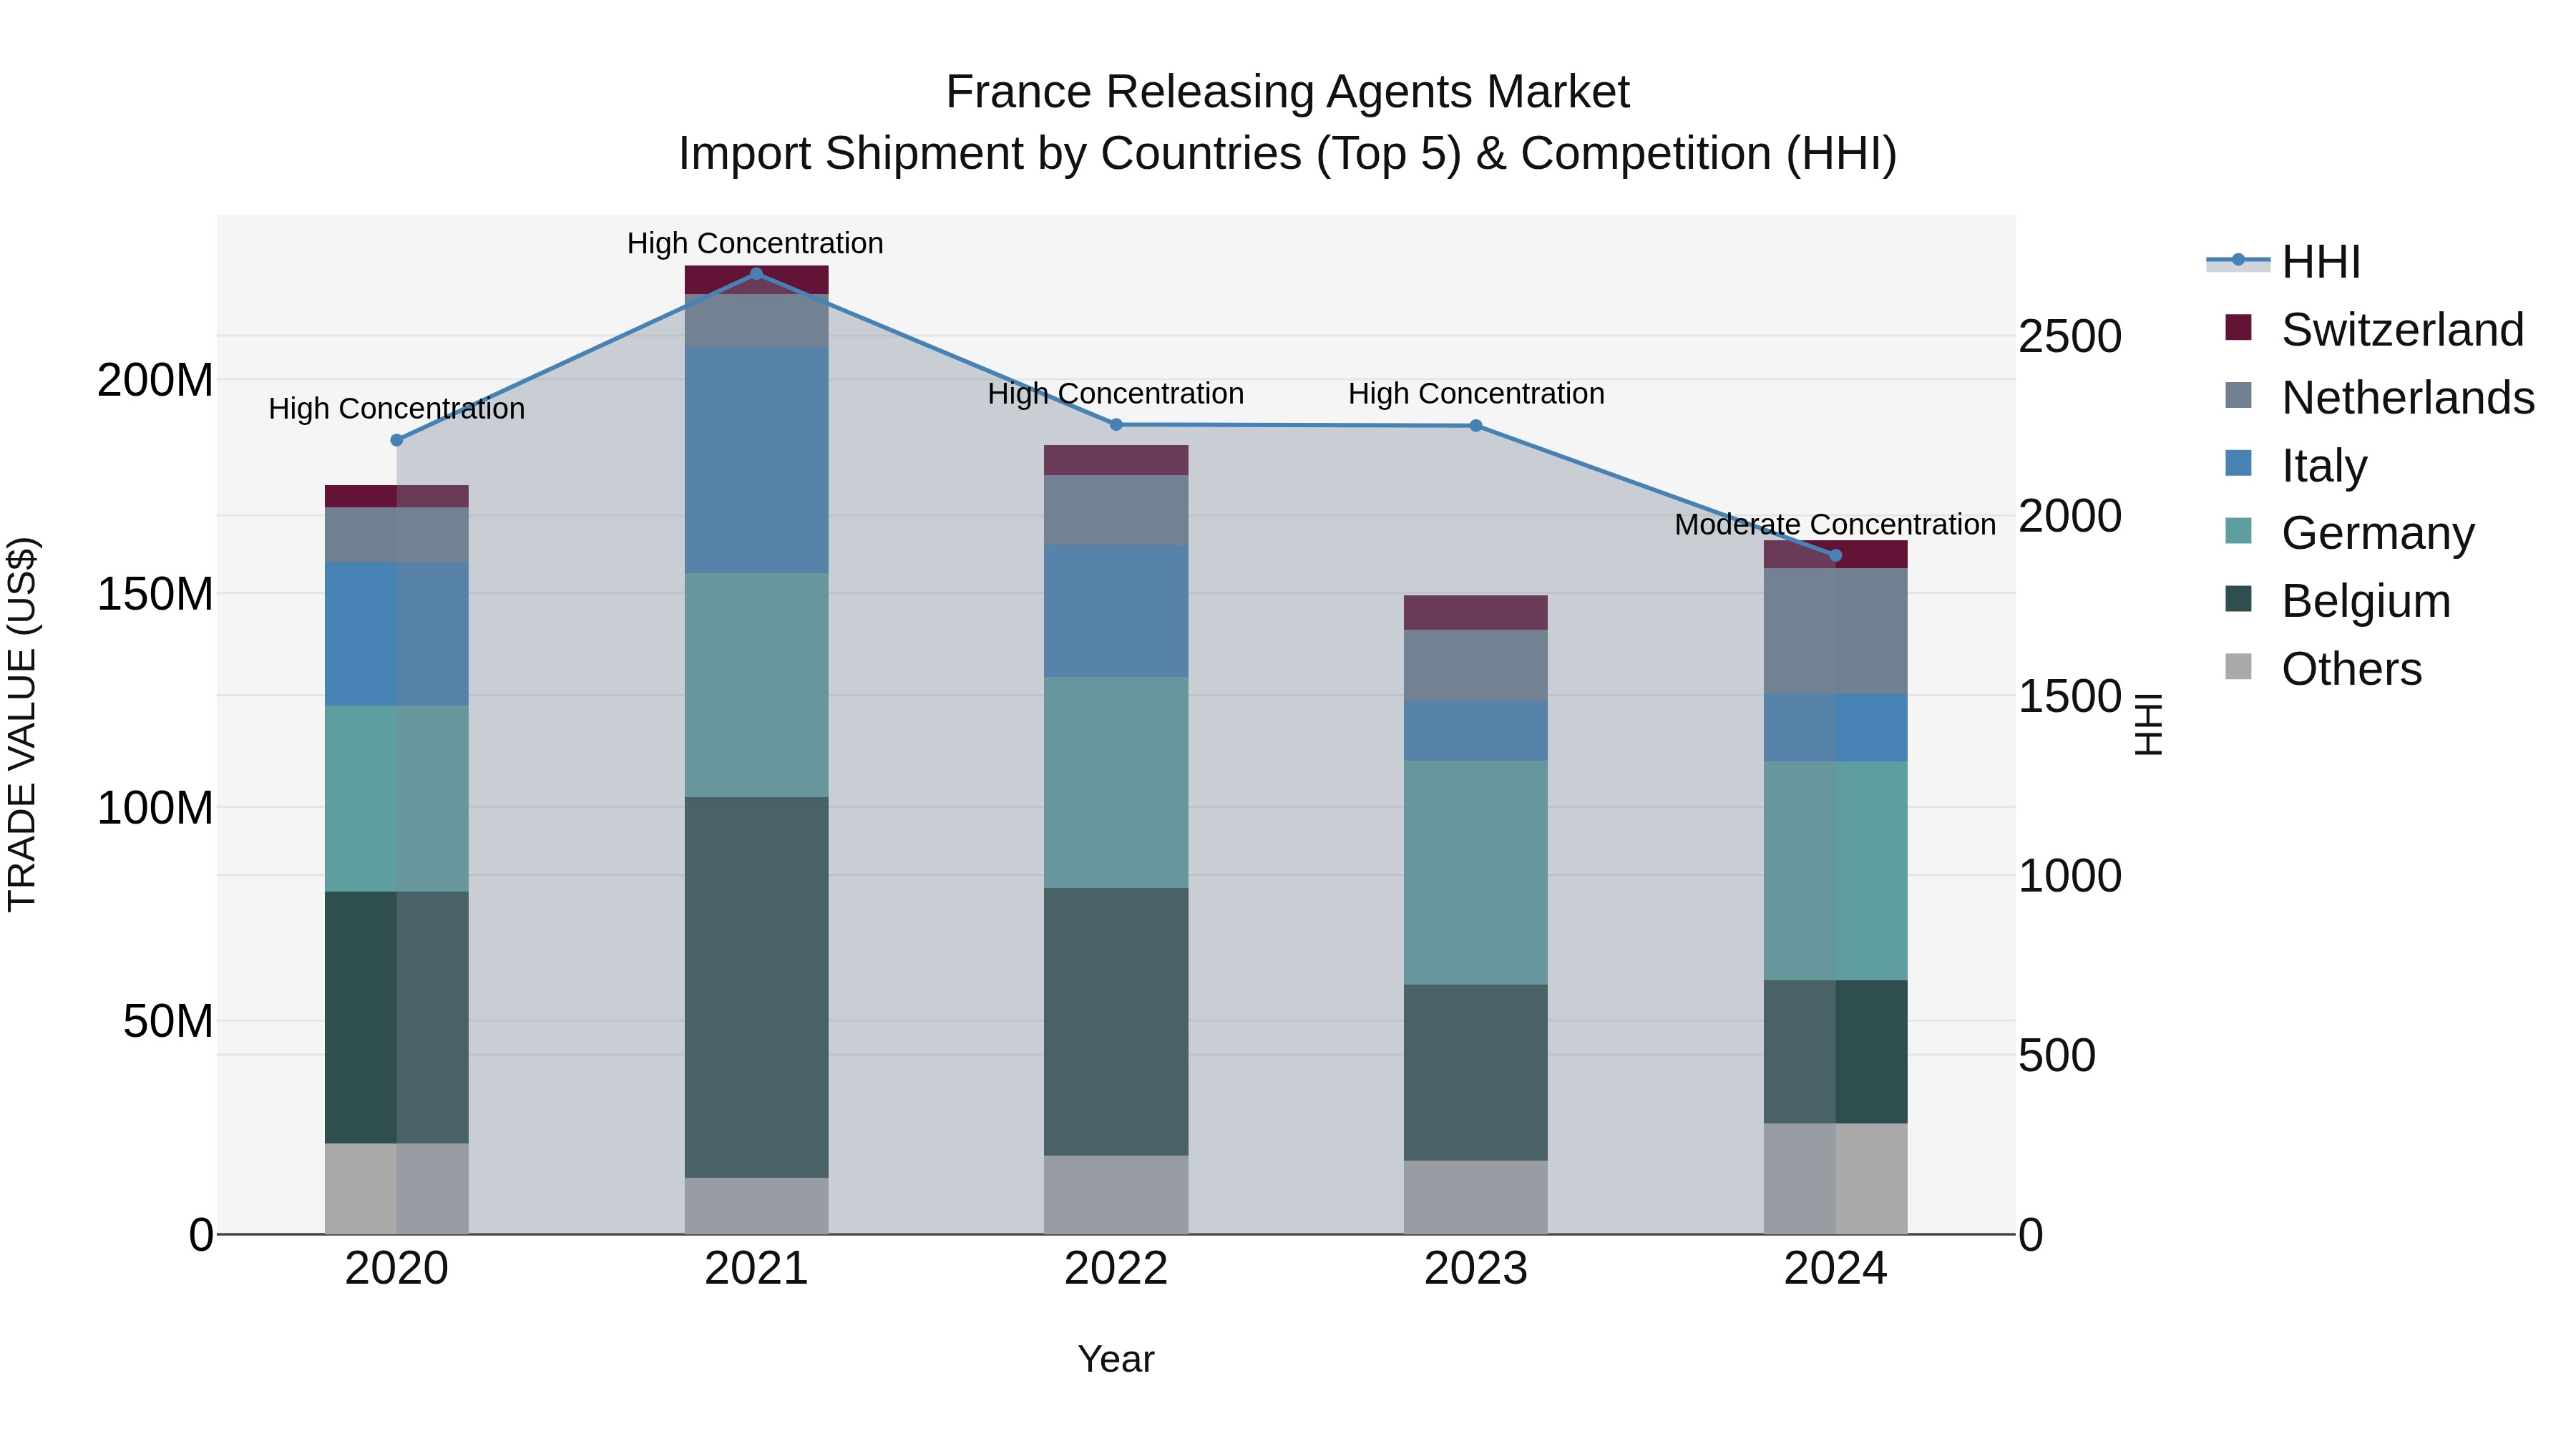Viewport: 2576px width, 1449px height.
Task: Click the 'TRADE VALUE (US$)' axis title
Action: [x=22, y=724]
